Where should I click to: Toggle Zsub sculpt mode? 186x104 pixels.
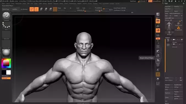pyautogui.click(x=84, y=8)
